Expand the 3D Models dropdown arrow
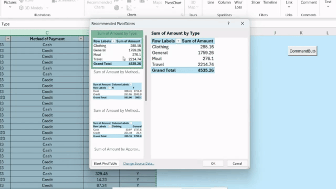Viewport: 336px width, 189px height. coord(47,8)
